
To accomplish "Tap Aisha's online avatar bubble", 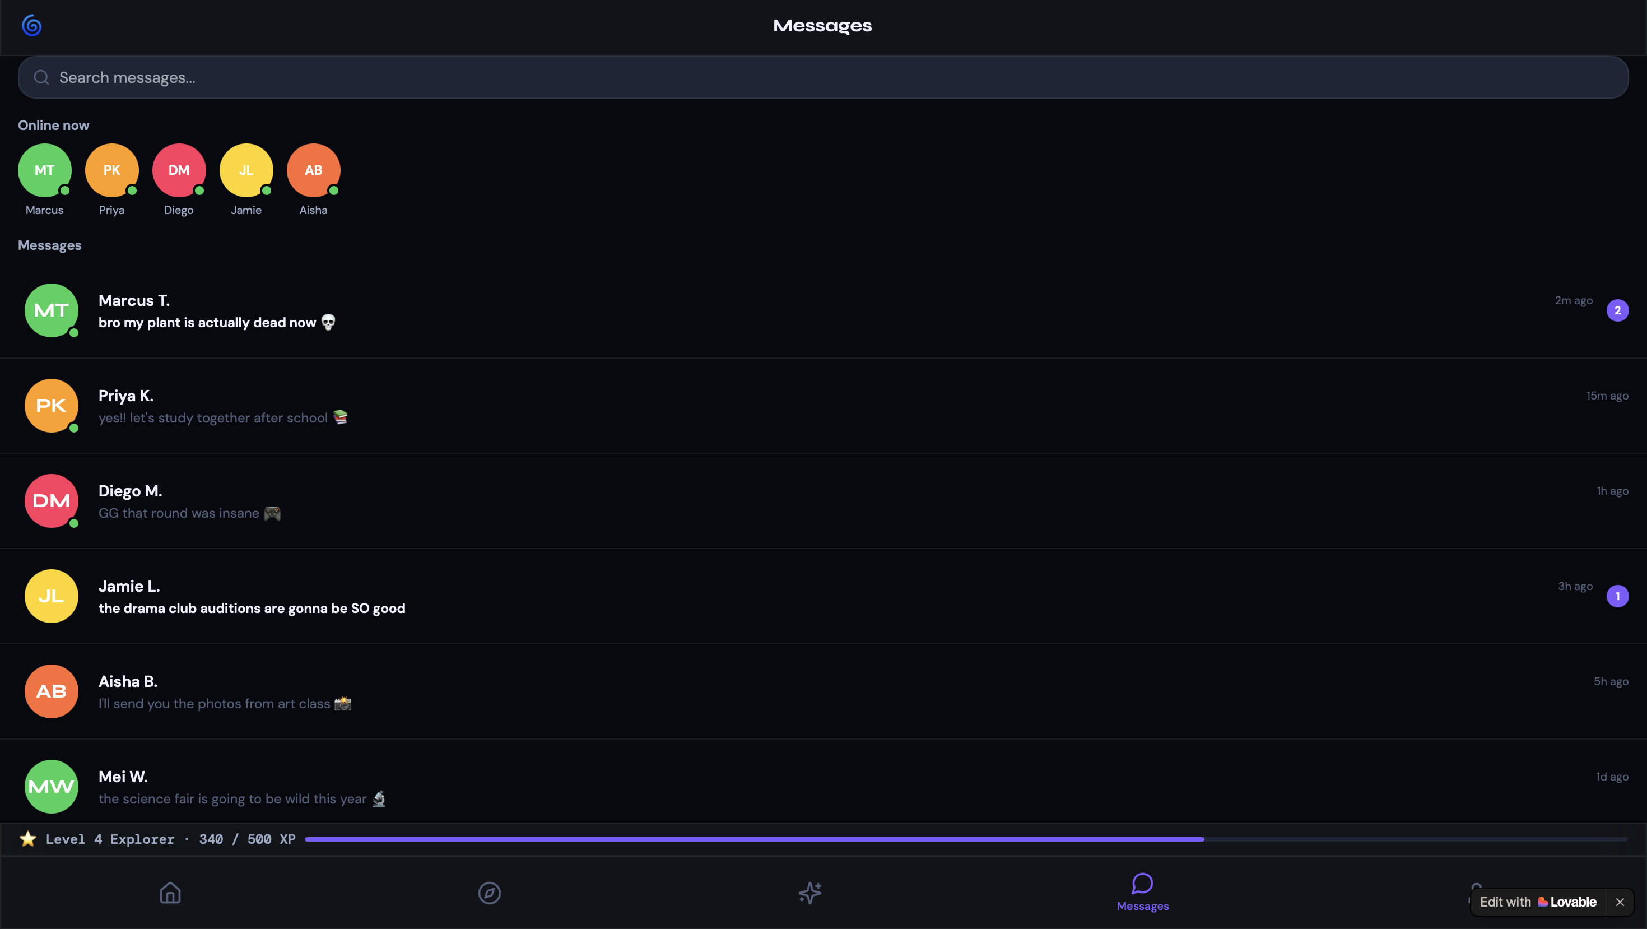I will [313, 170].
